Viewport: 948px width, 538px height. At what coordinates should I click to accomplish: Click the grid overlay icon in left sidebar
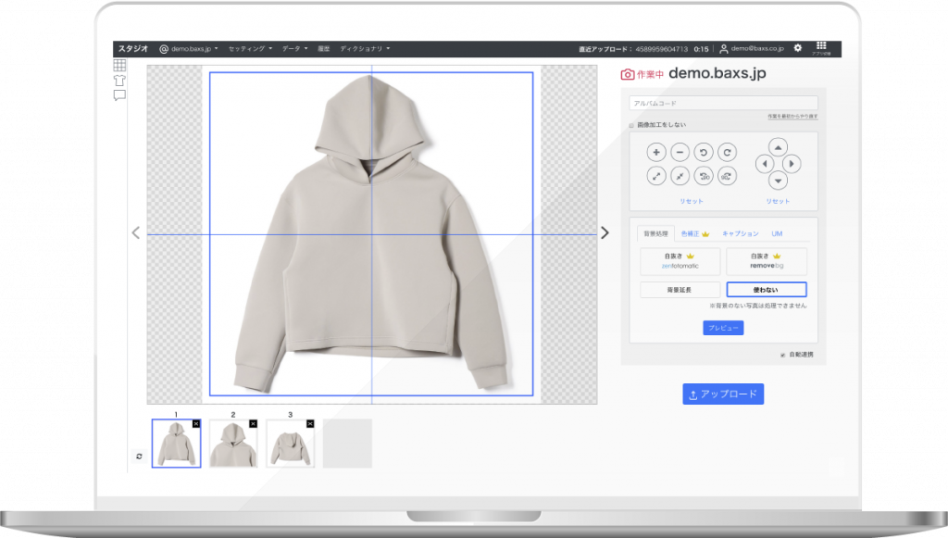[119, 65]
